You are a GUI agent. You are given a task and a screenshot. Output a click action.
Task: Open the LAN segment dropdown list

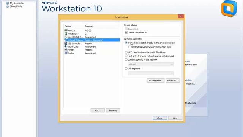(x=151, y=73)
